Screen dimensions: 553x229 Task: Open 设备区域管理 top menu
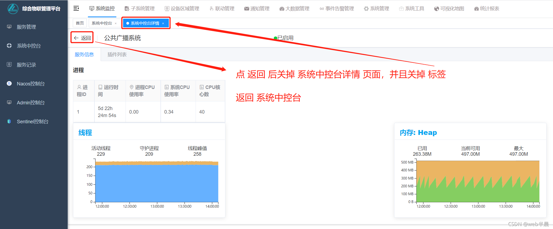click(182, 9)
